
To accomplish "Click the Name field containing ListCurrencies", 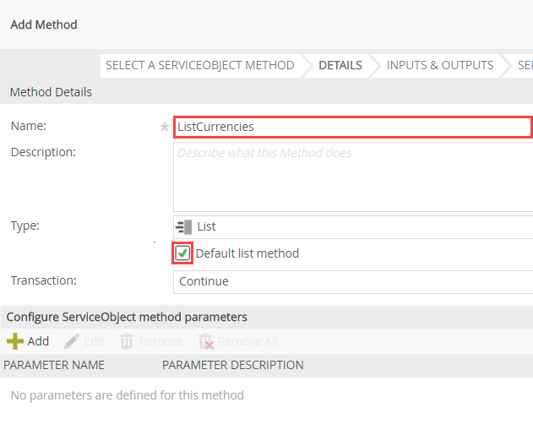I will (352, 127).
